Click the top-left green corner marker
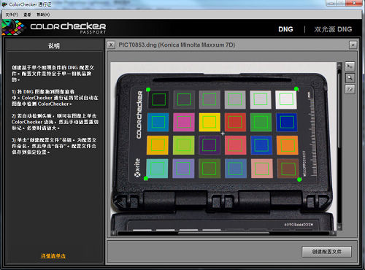 [x=148, y=90]
